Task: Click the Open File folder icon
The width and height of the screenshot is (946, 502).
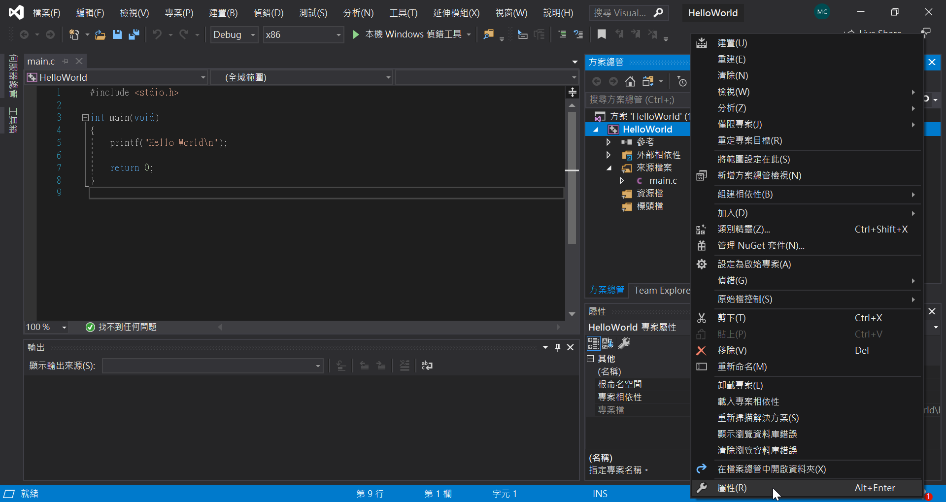Action: pyautogui.click(x=100, y=34)
